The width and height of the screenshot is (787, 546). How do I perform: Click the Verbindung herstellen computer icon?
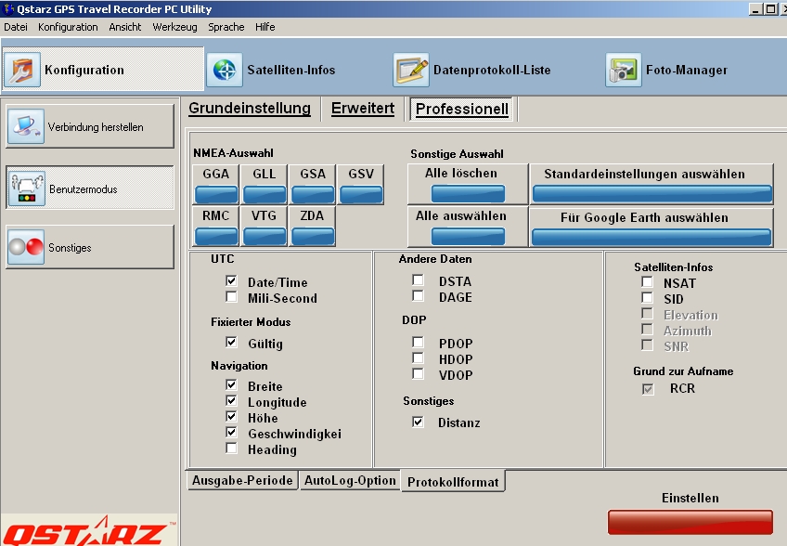26,126
